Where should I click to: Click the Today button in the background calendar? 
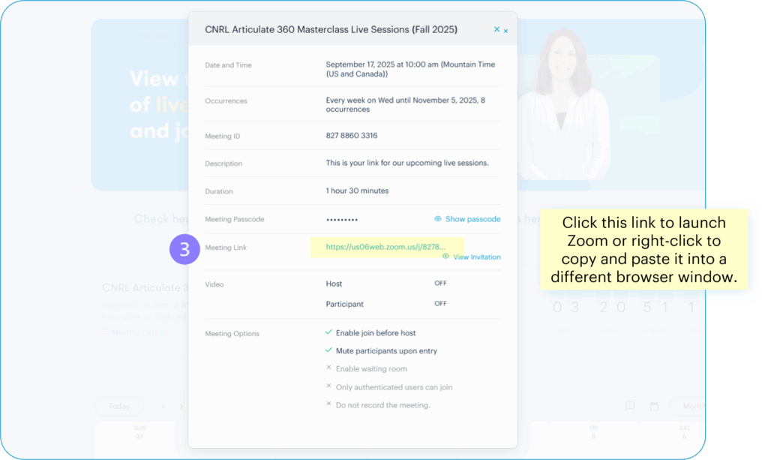pyautogui.click(x=119, y=406)
